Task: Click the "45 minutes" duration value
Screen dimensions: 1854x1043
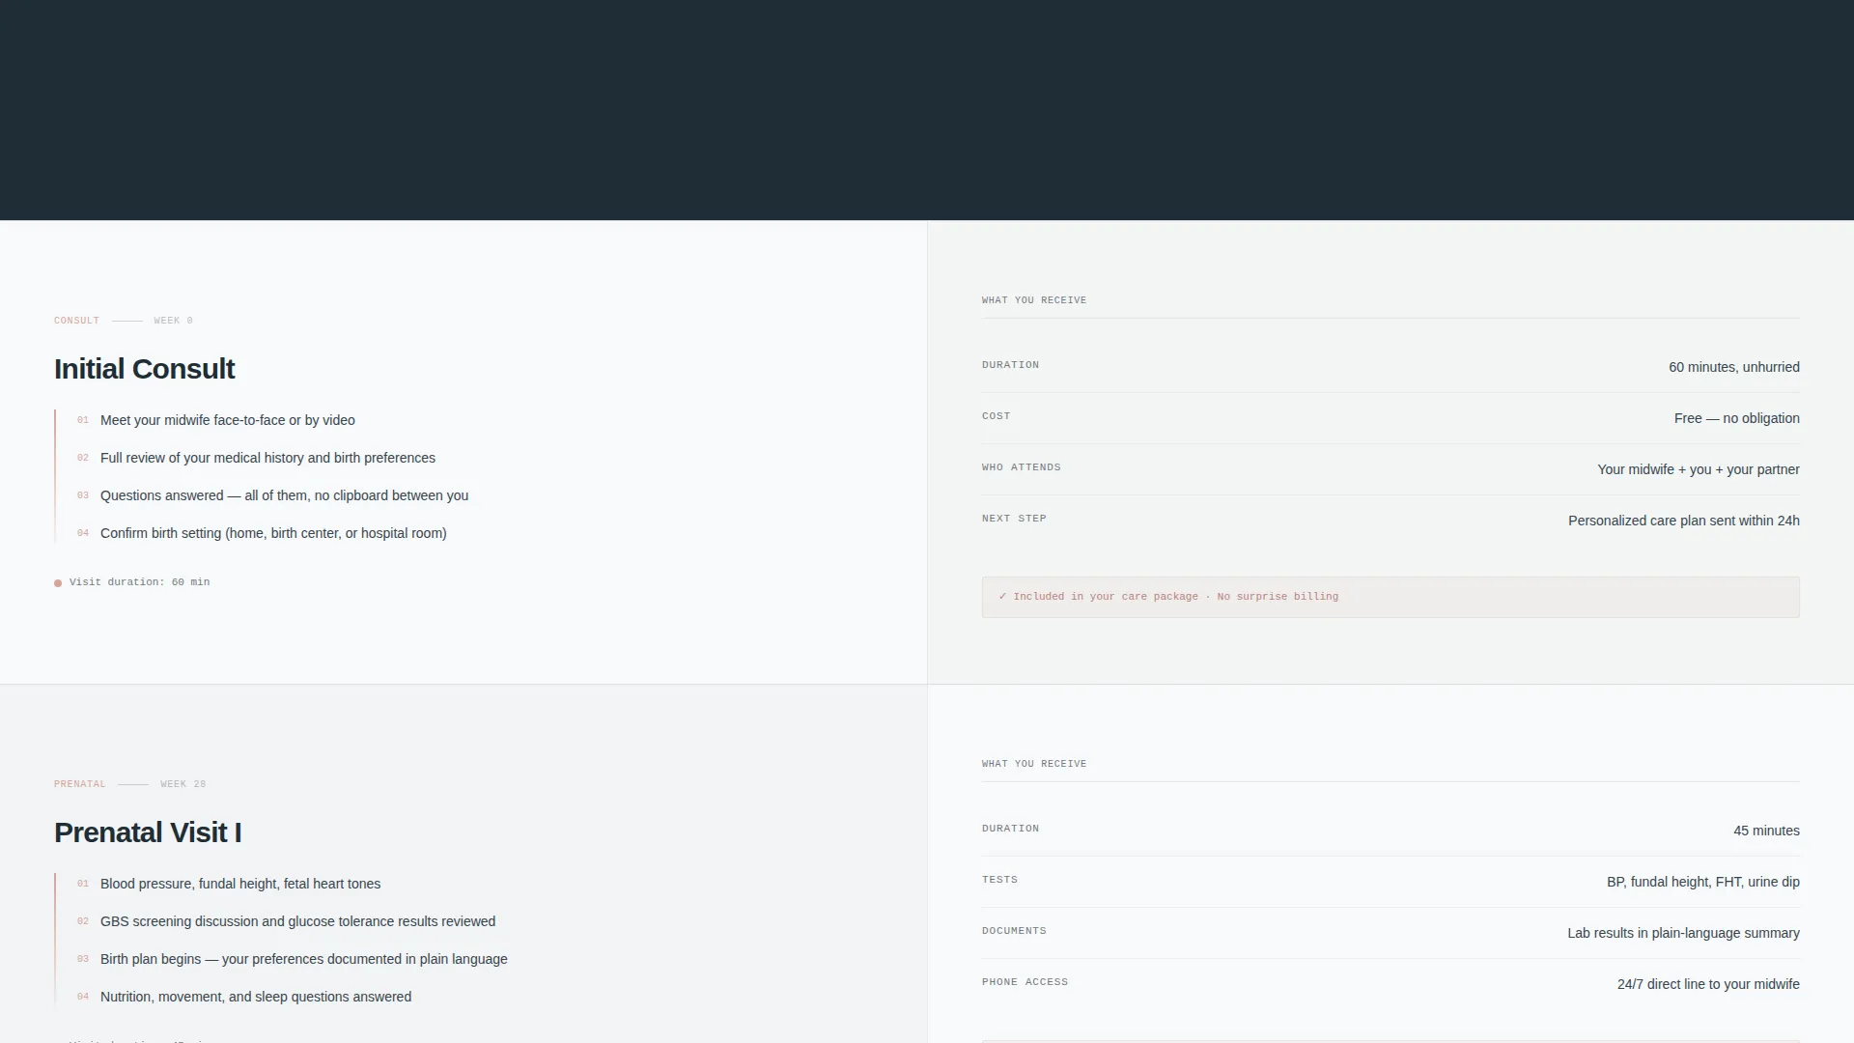Action: click(1765, 831)
